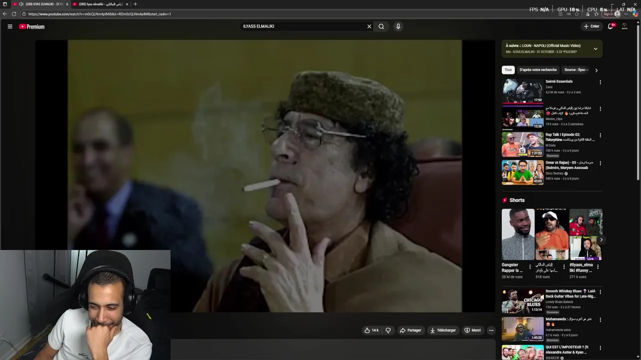The image size is (641, 360).
Task: Open the Mahamawda 1:45:28 video thumbnail
Action: click(x=523, y=329)
